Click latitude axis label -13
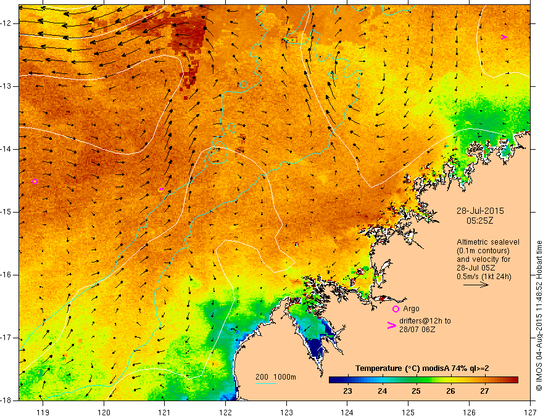This screenshot has height=419, width=543. coord(7,86)
